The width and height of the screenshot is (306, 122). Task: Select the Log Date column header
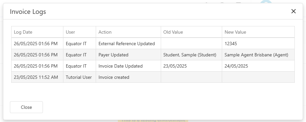37,32
